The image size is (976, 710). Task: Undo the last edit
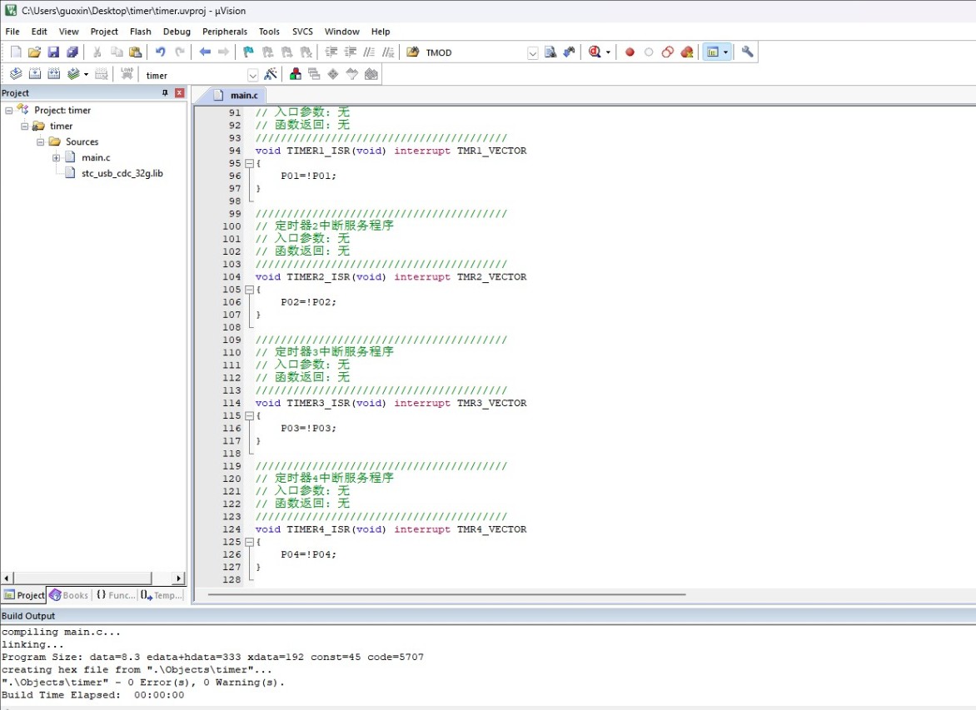[161, 52]
